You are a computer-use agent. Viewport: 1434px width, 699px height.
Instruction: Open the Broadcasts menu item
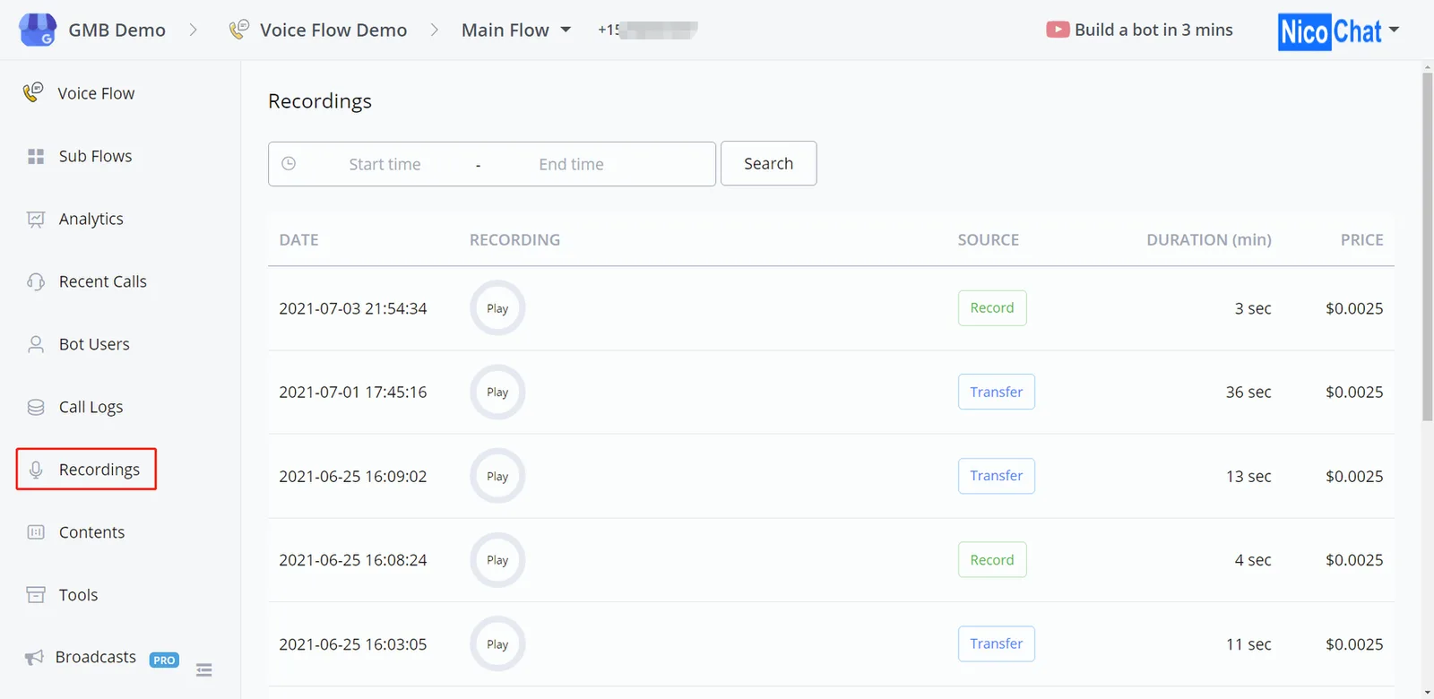[x=96, y=657]
